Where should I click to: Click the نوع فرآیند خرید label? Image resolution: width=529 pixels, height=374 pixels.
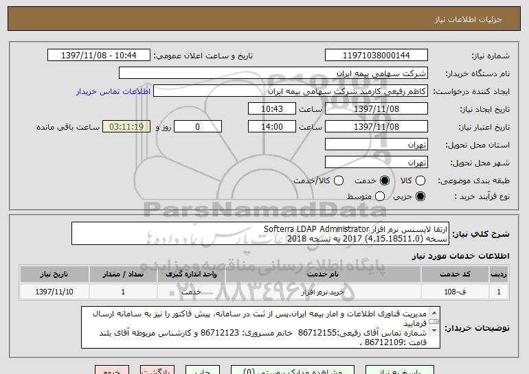click(x=482, y=196)
